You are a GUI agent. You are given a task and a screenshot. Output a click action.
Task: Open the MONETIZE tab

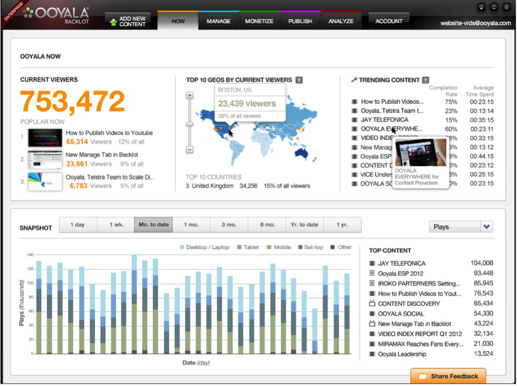(x=259, y=21)
